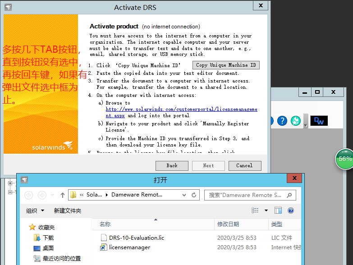Maximize the background window

(x=317, y=92)
